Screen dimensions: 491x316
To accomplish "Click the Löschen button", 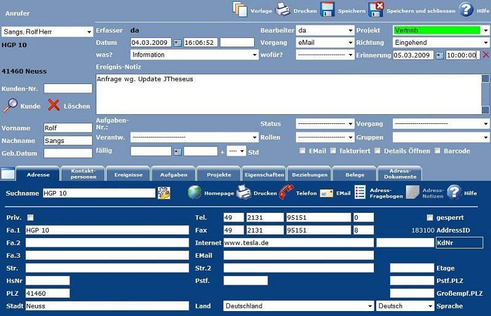I will 69,106.
